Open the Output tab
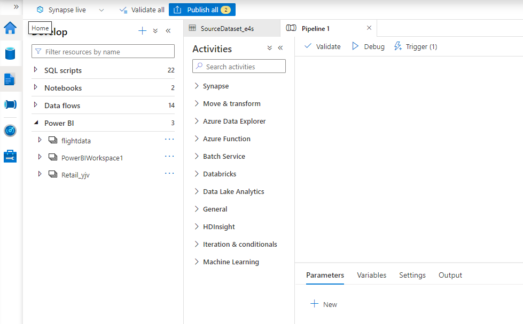The image size is (523, 324). click(x=450, y=276)
